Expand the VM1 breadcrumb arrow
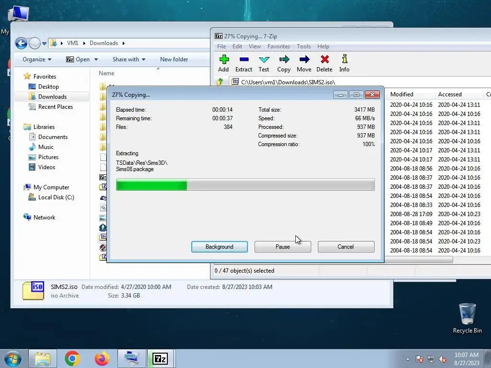This screenshot has height=368, width=491. point(84,43)
